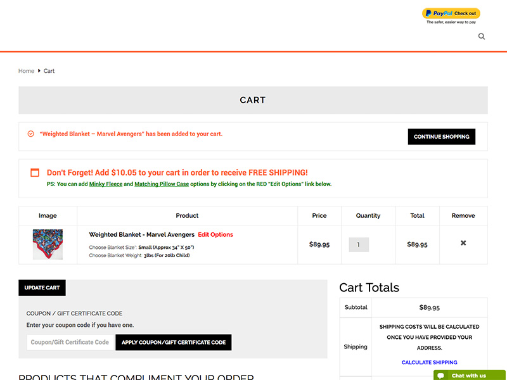Click the Shipping label in Cart Totals
507x380 pixels.
tap(356, 346)
